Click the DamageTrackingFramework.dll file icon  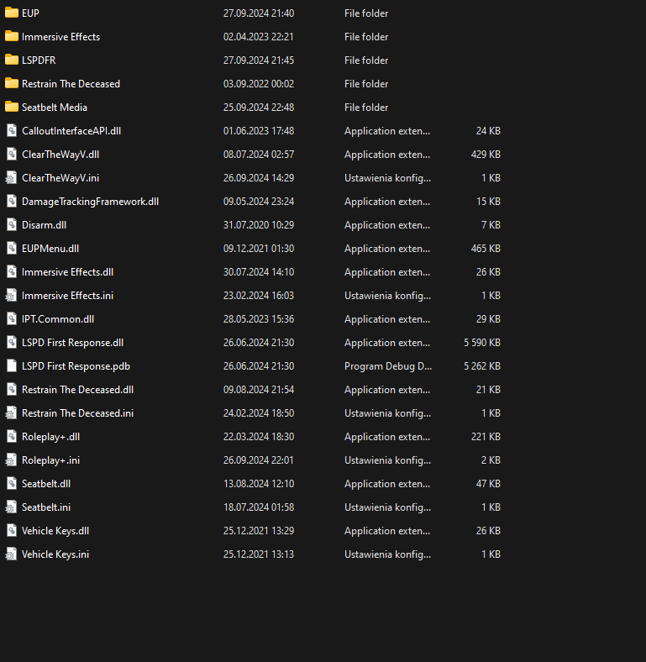(x=12, y=202)
